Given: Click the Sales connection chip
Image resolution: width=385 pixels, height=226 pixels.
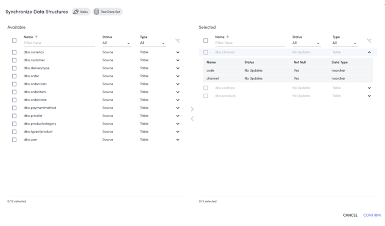Looking at the screenshot, I should point(81,12).
